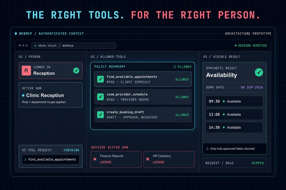Click the OUTSIDE ACTIVE HUB heading
This screenshot has width=286, height=190.
[x=110, y=148]
